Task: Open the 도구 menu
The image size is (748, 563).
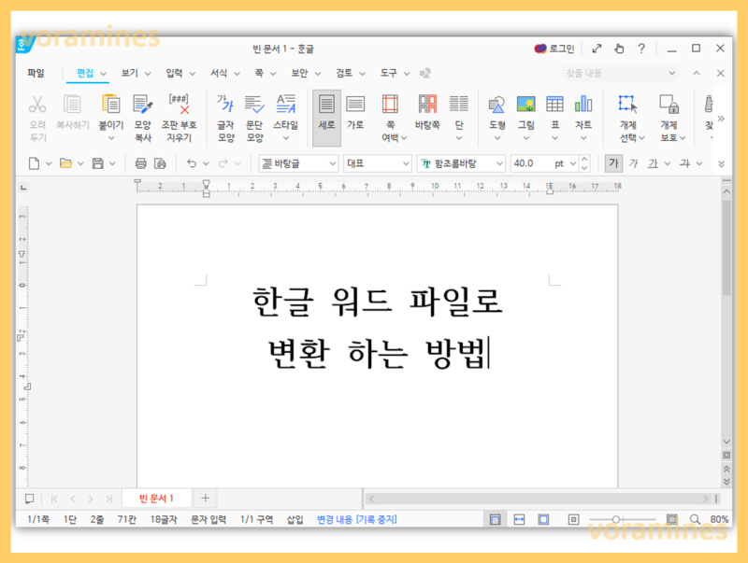Action: click(387, 72)
